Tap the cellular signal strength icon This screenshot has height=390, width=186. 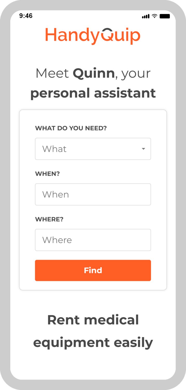pos(146,16)
